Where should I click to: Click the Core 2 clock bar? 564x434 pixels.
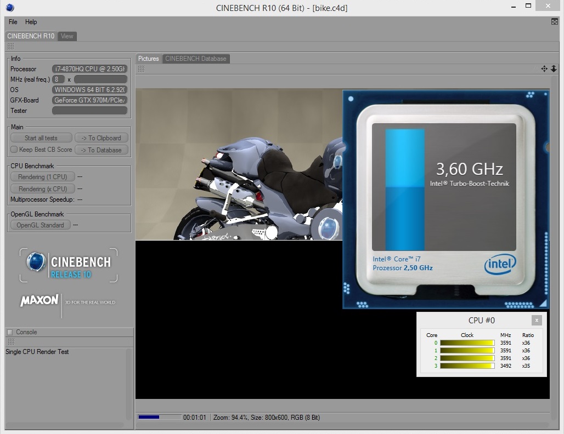coord(467,358)
